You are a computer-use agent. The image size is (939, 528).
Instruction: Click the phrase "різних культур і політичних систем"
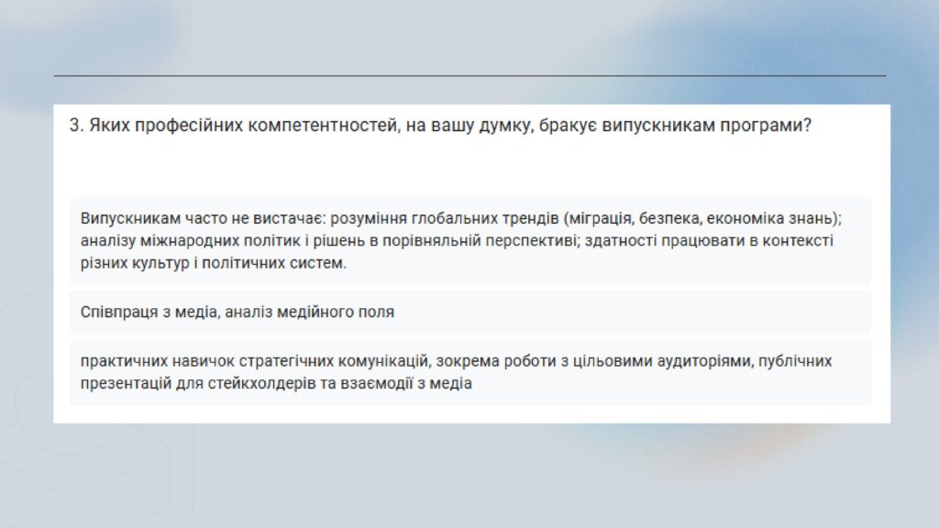[213, 263]
